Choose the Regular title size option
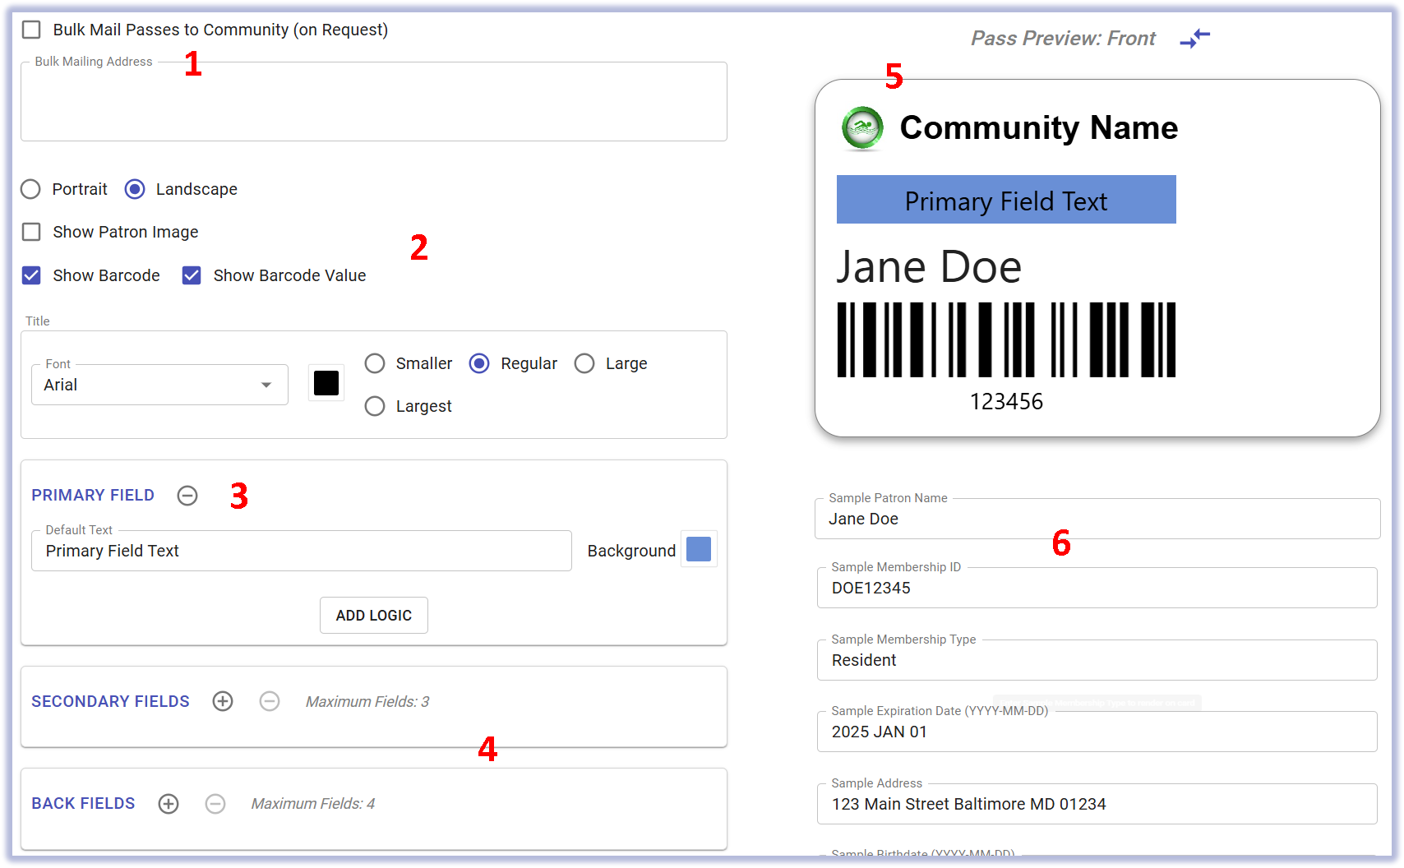The image size is (1404, 868). click(x=479, y=363)
